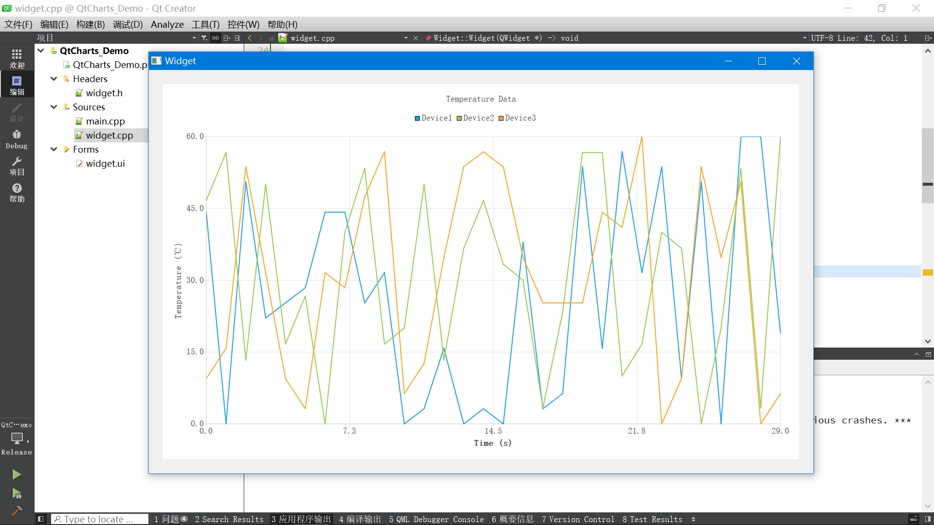Collapse the Headers folder

point(54,79)
